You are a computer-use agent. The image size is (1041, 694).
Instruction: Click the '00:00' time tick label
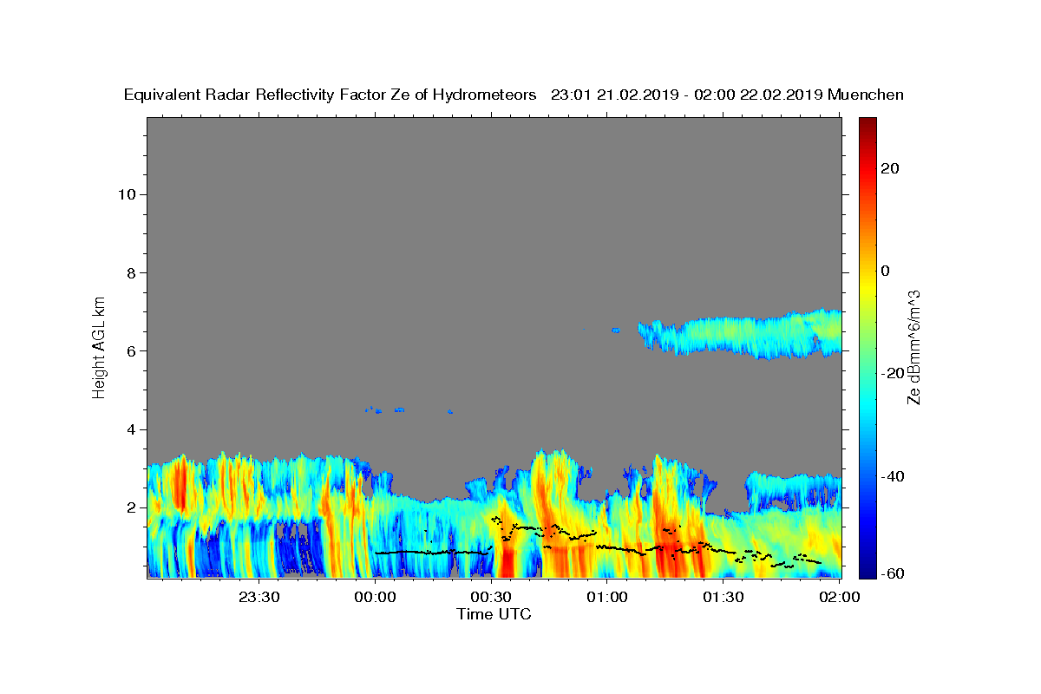tap(375, 597)
